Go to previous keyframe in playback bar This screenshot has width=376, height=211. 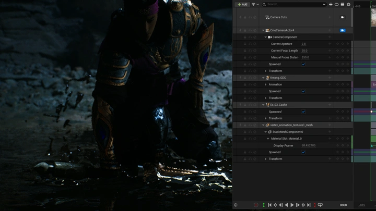[x=275, y=205]
